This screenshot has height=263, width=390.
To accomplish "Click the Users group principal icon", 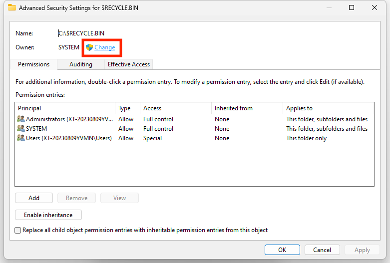I will coord(21,138).
